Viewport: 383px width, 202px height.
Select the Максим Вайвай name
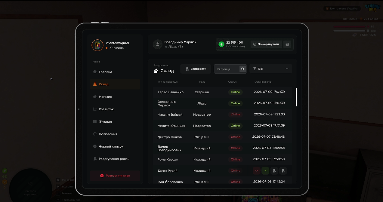point(170,115)
